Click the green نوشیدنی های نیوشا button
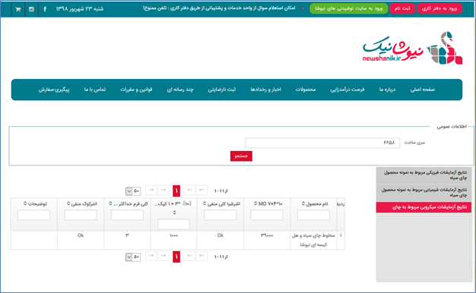This screenshot has height=293, width=476. [348, 8]
